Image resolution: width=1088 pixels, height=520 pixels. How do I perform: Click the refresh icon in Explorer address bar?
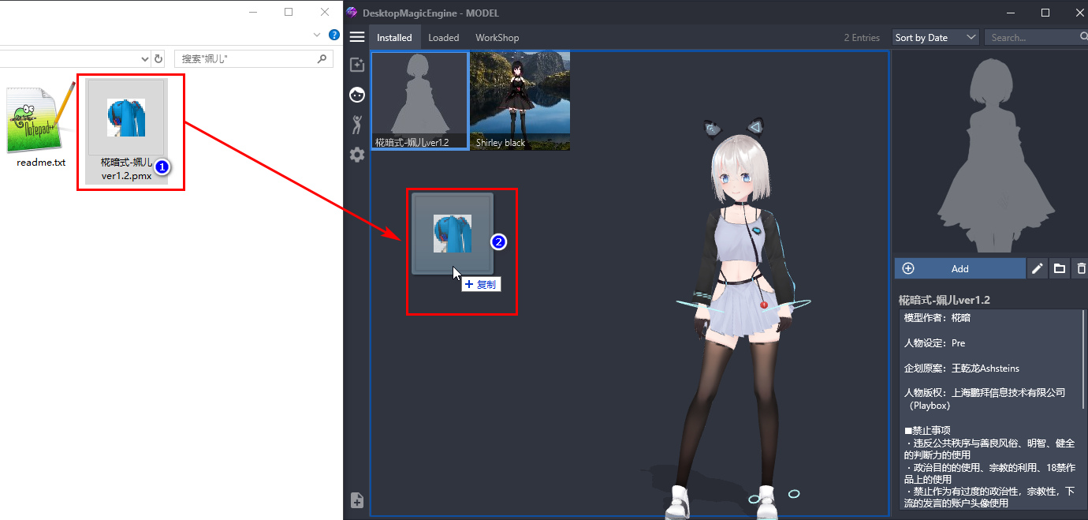[x=158, y=58]
